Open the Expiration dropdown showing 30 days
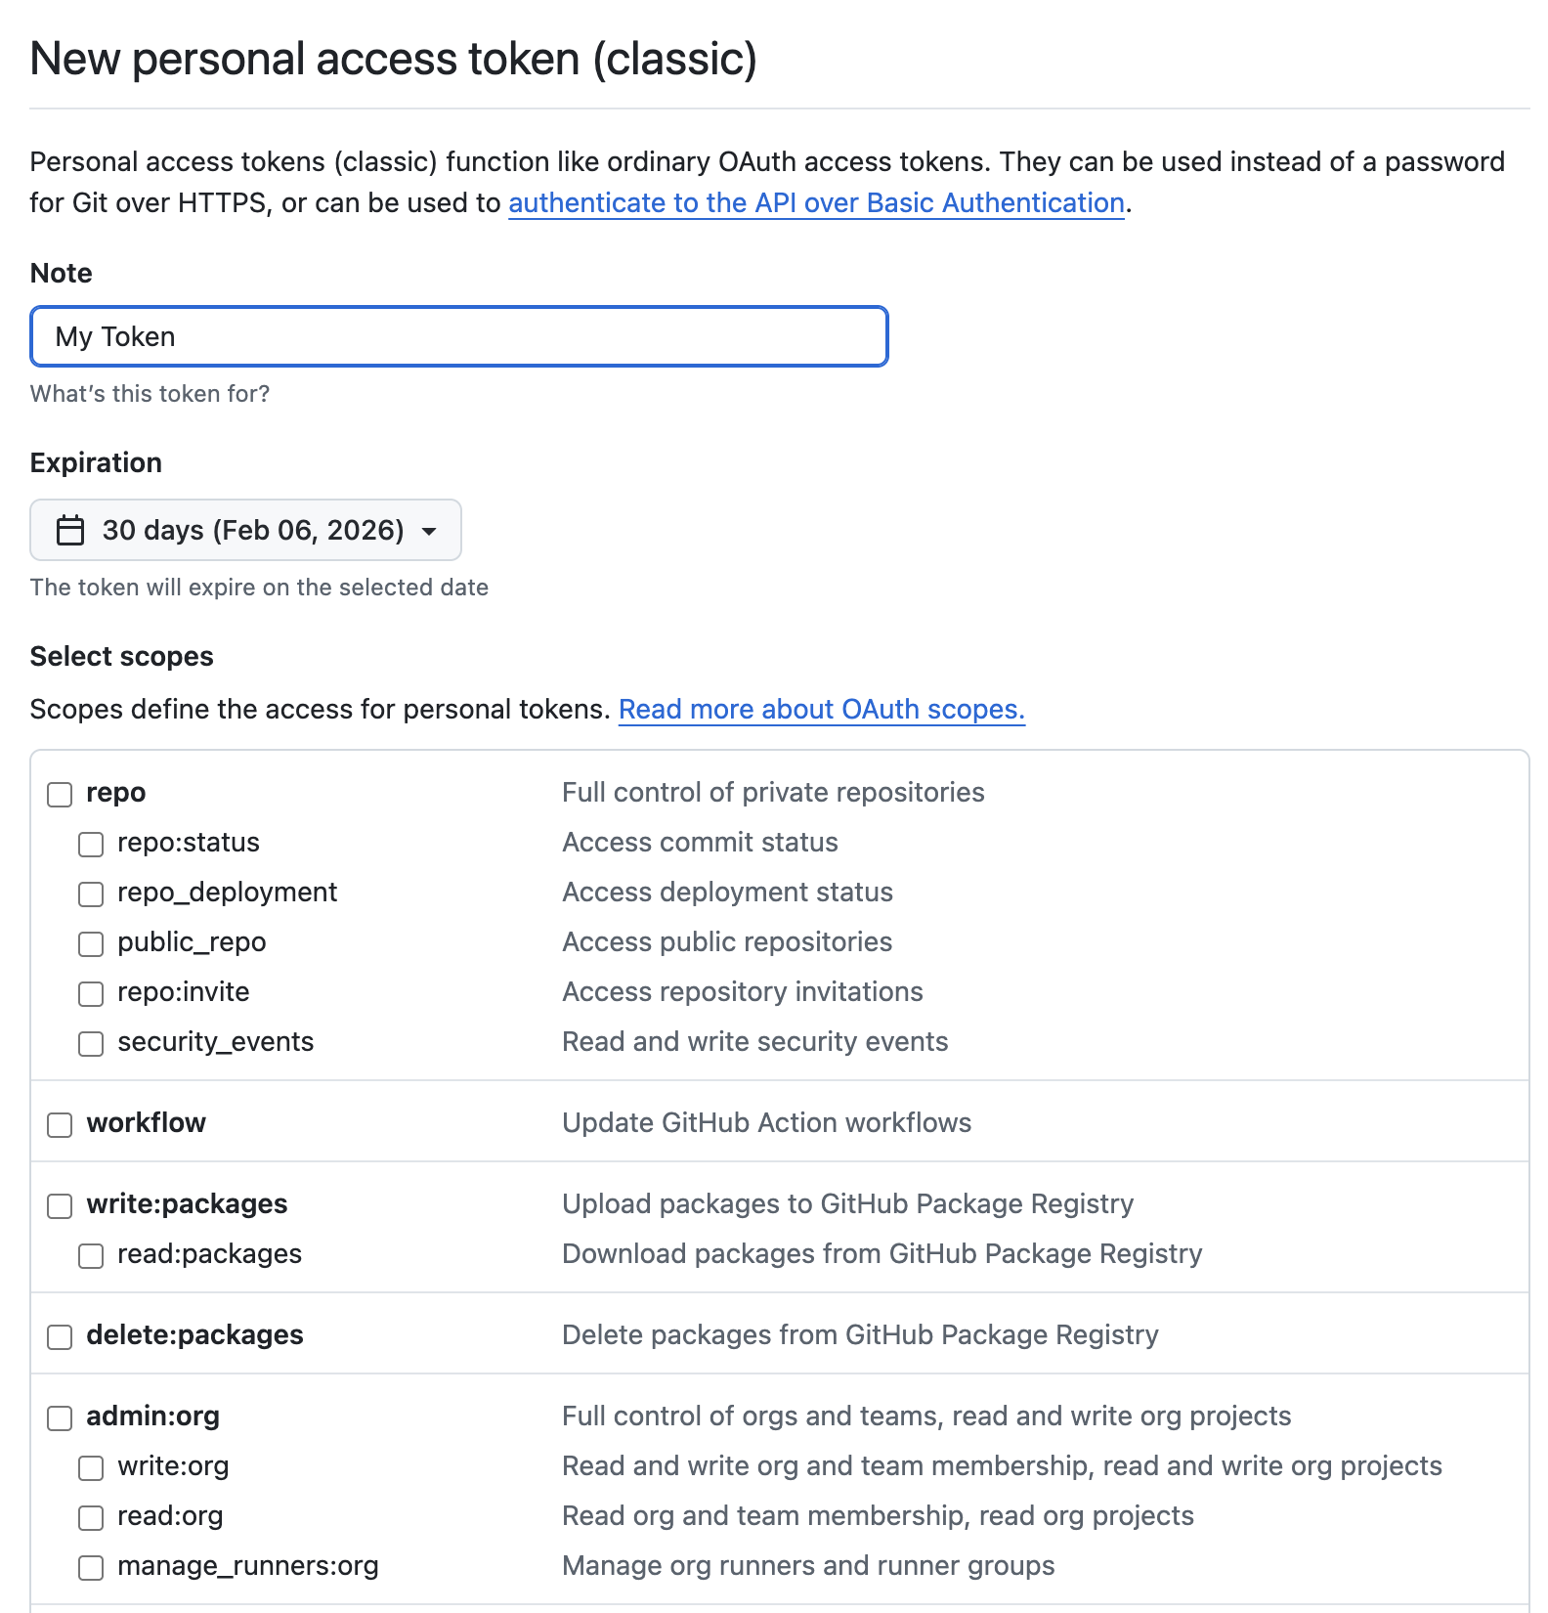This screenshot has width=1548, height=1613. click(x=244, y=529)
